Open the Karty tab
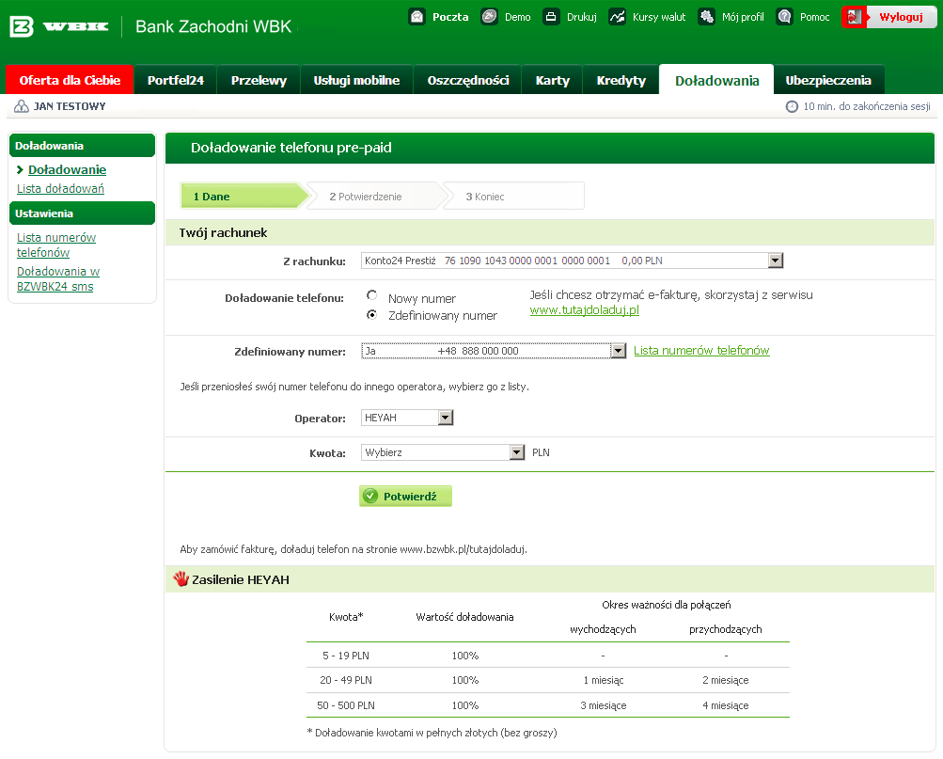 click(x=552, y=80)
